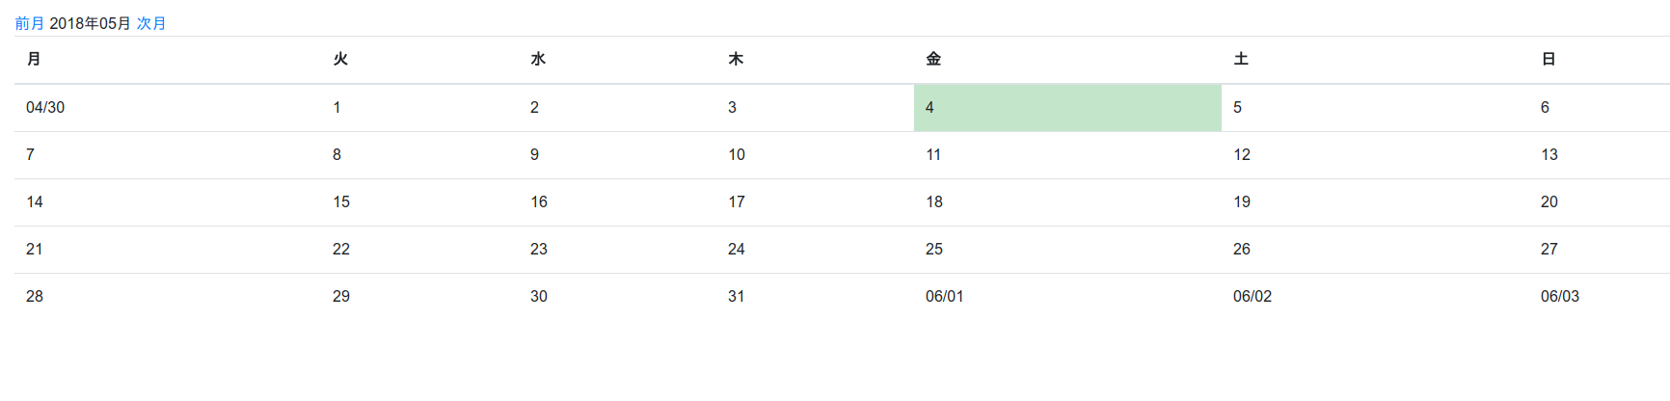1670x401 pixels.
Task: Choose date 10 under Thursday column
Action: click(737, 154)
